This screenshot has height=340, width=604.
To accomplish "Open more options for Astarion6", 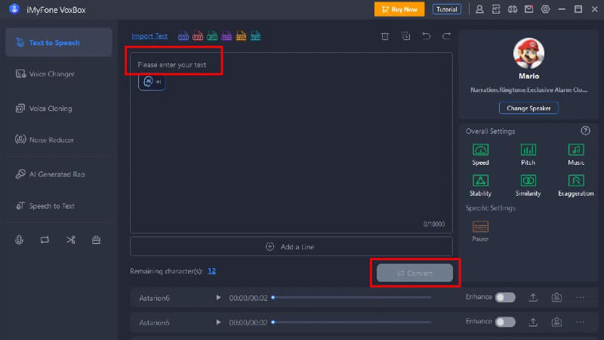I will pos(581,298).
